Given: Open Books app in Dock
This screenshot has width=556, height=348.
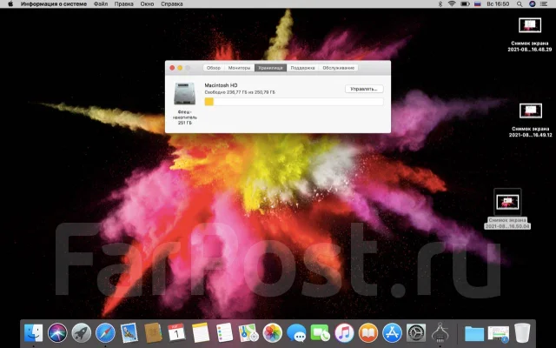Looking at the screenshot, I should [x=368, y=333].
